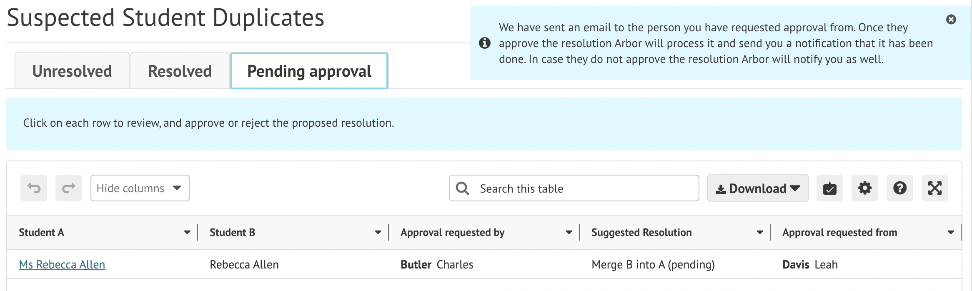
Task: Open Approval requested by column arrow
Action: (569, 233)
